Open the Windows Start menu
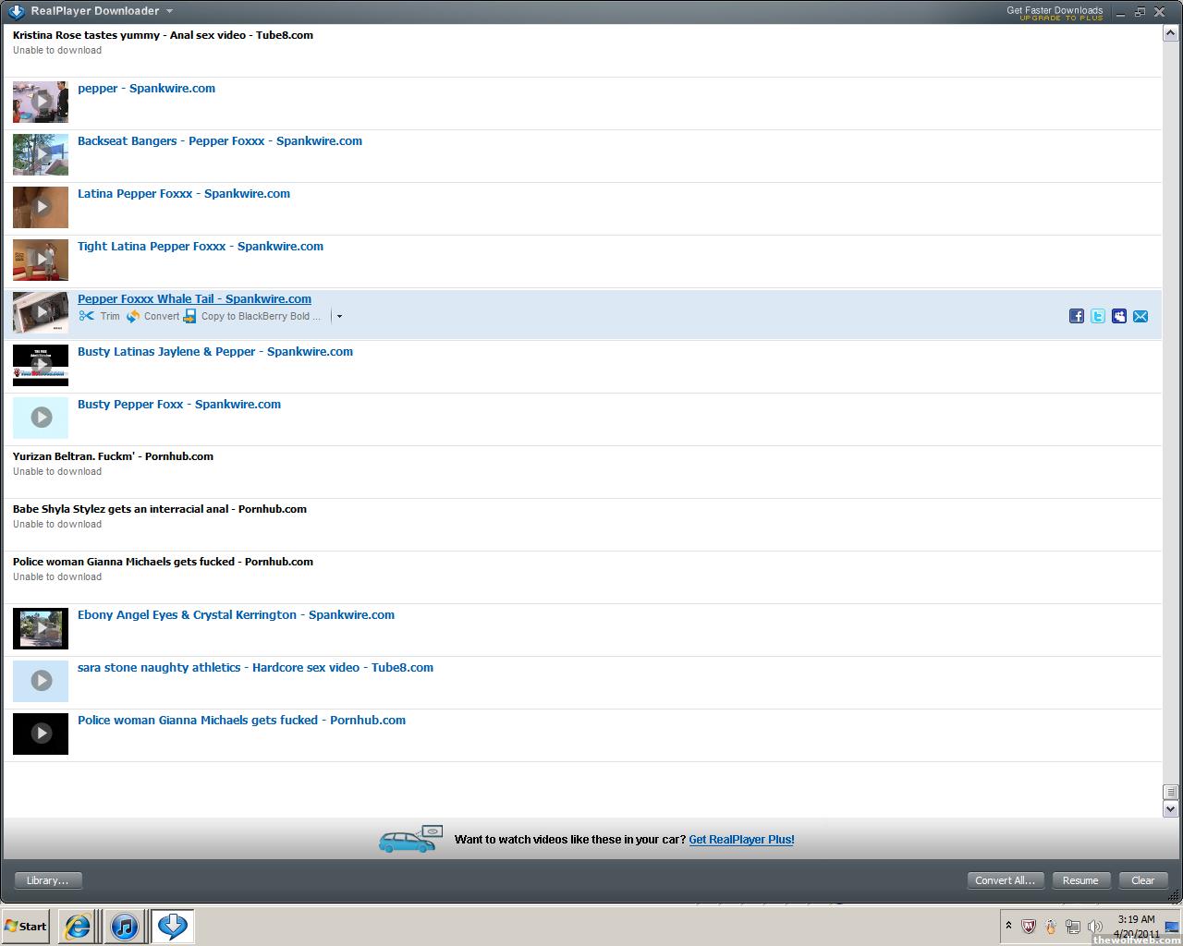This screenshot has width=1183, height=946. coord(26,926)
